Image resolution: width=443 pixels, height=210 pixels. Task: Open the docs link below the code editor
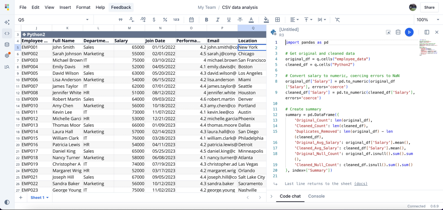click(361, 183)
